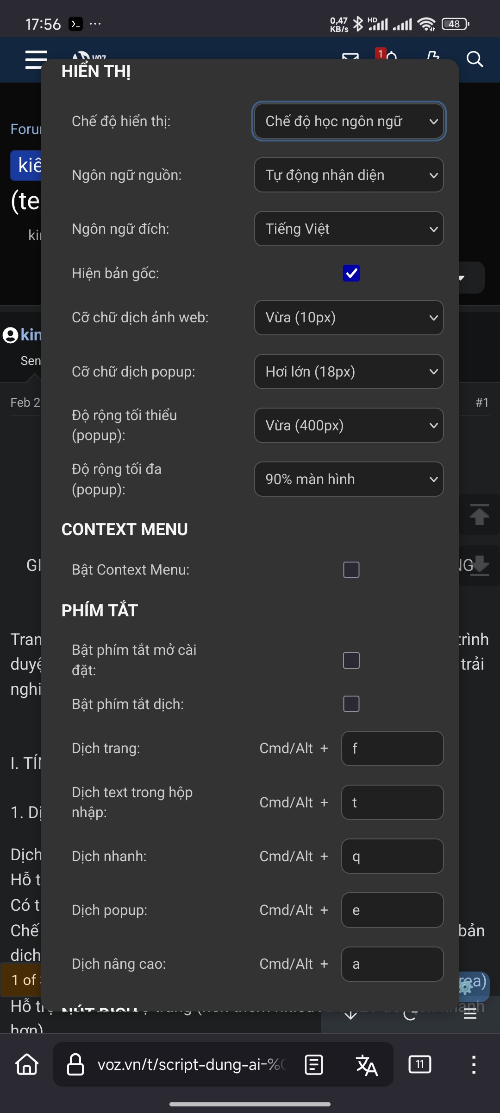Tap the search magnifier icon
500x1113 pixels.
pyautogui.click(x=475, y=59)
